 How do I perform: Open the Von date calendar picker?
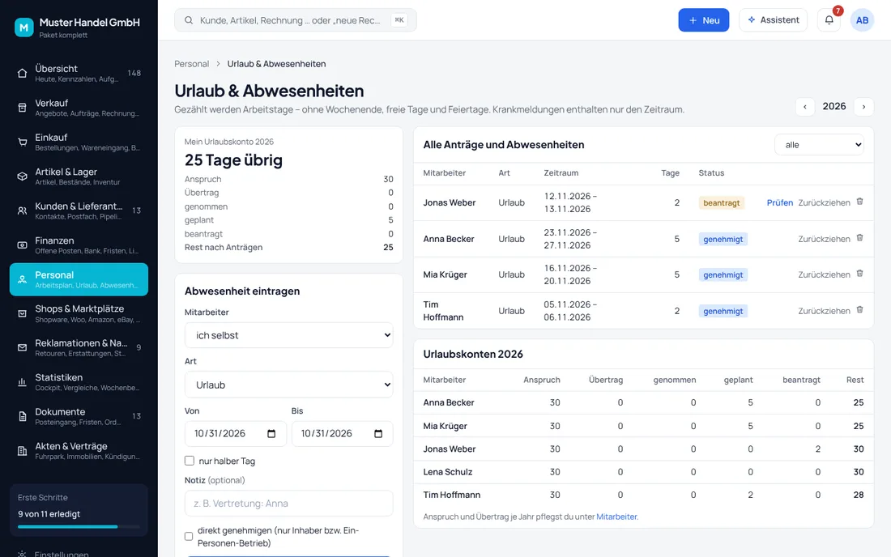coord(271,434)
